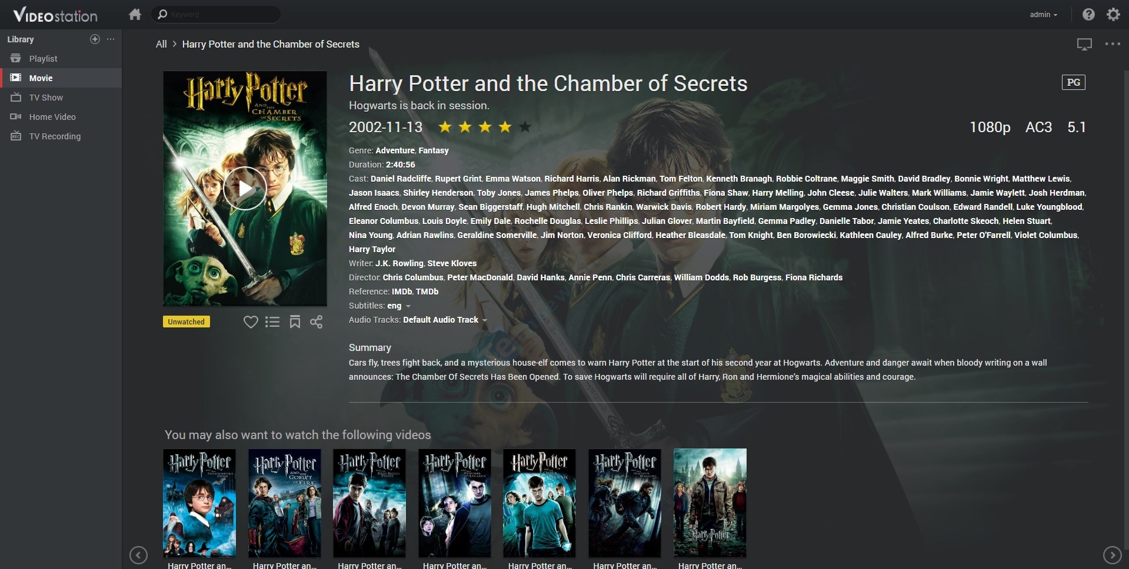Go back to the All breadcrumb
1129x569 pixels.
point(161,44)
